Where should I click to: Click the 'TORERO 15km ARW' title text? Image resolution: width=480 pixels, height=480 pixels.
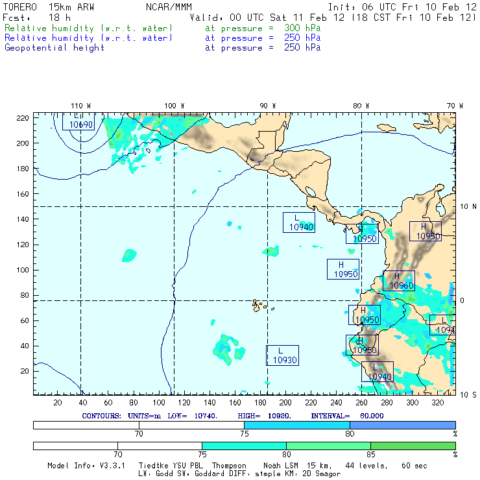pos(49,7)
